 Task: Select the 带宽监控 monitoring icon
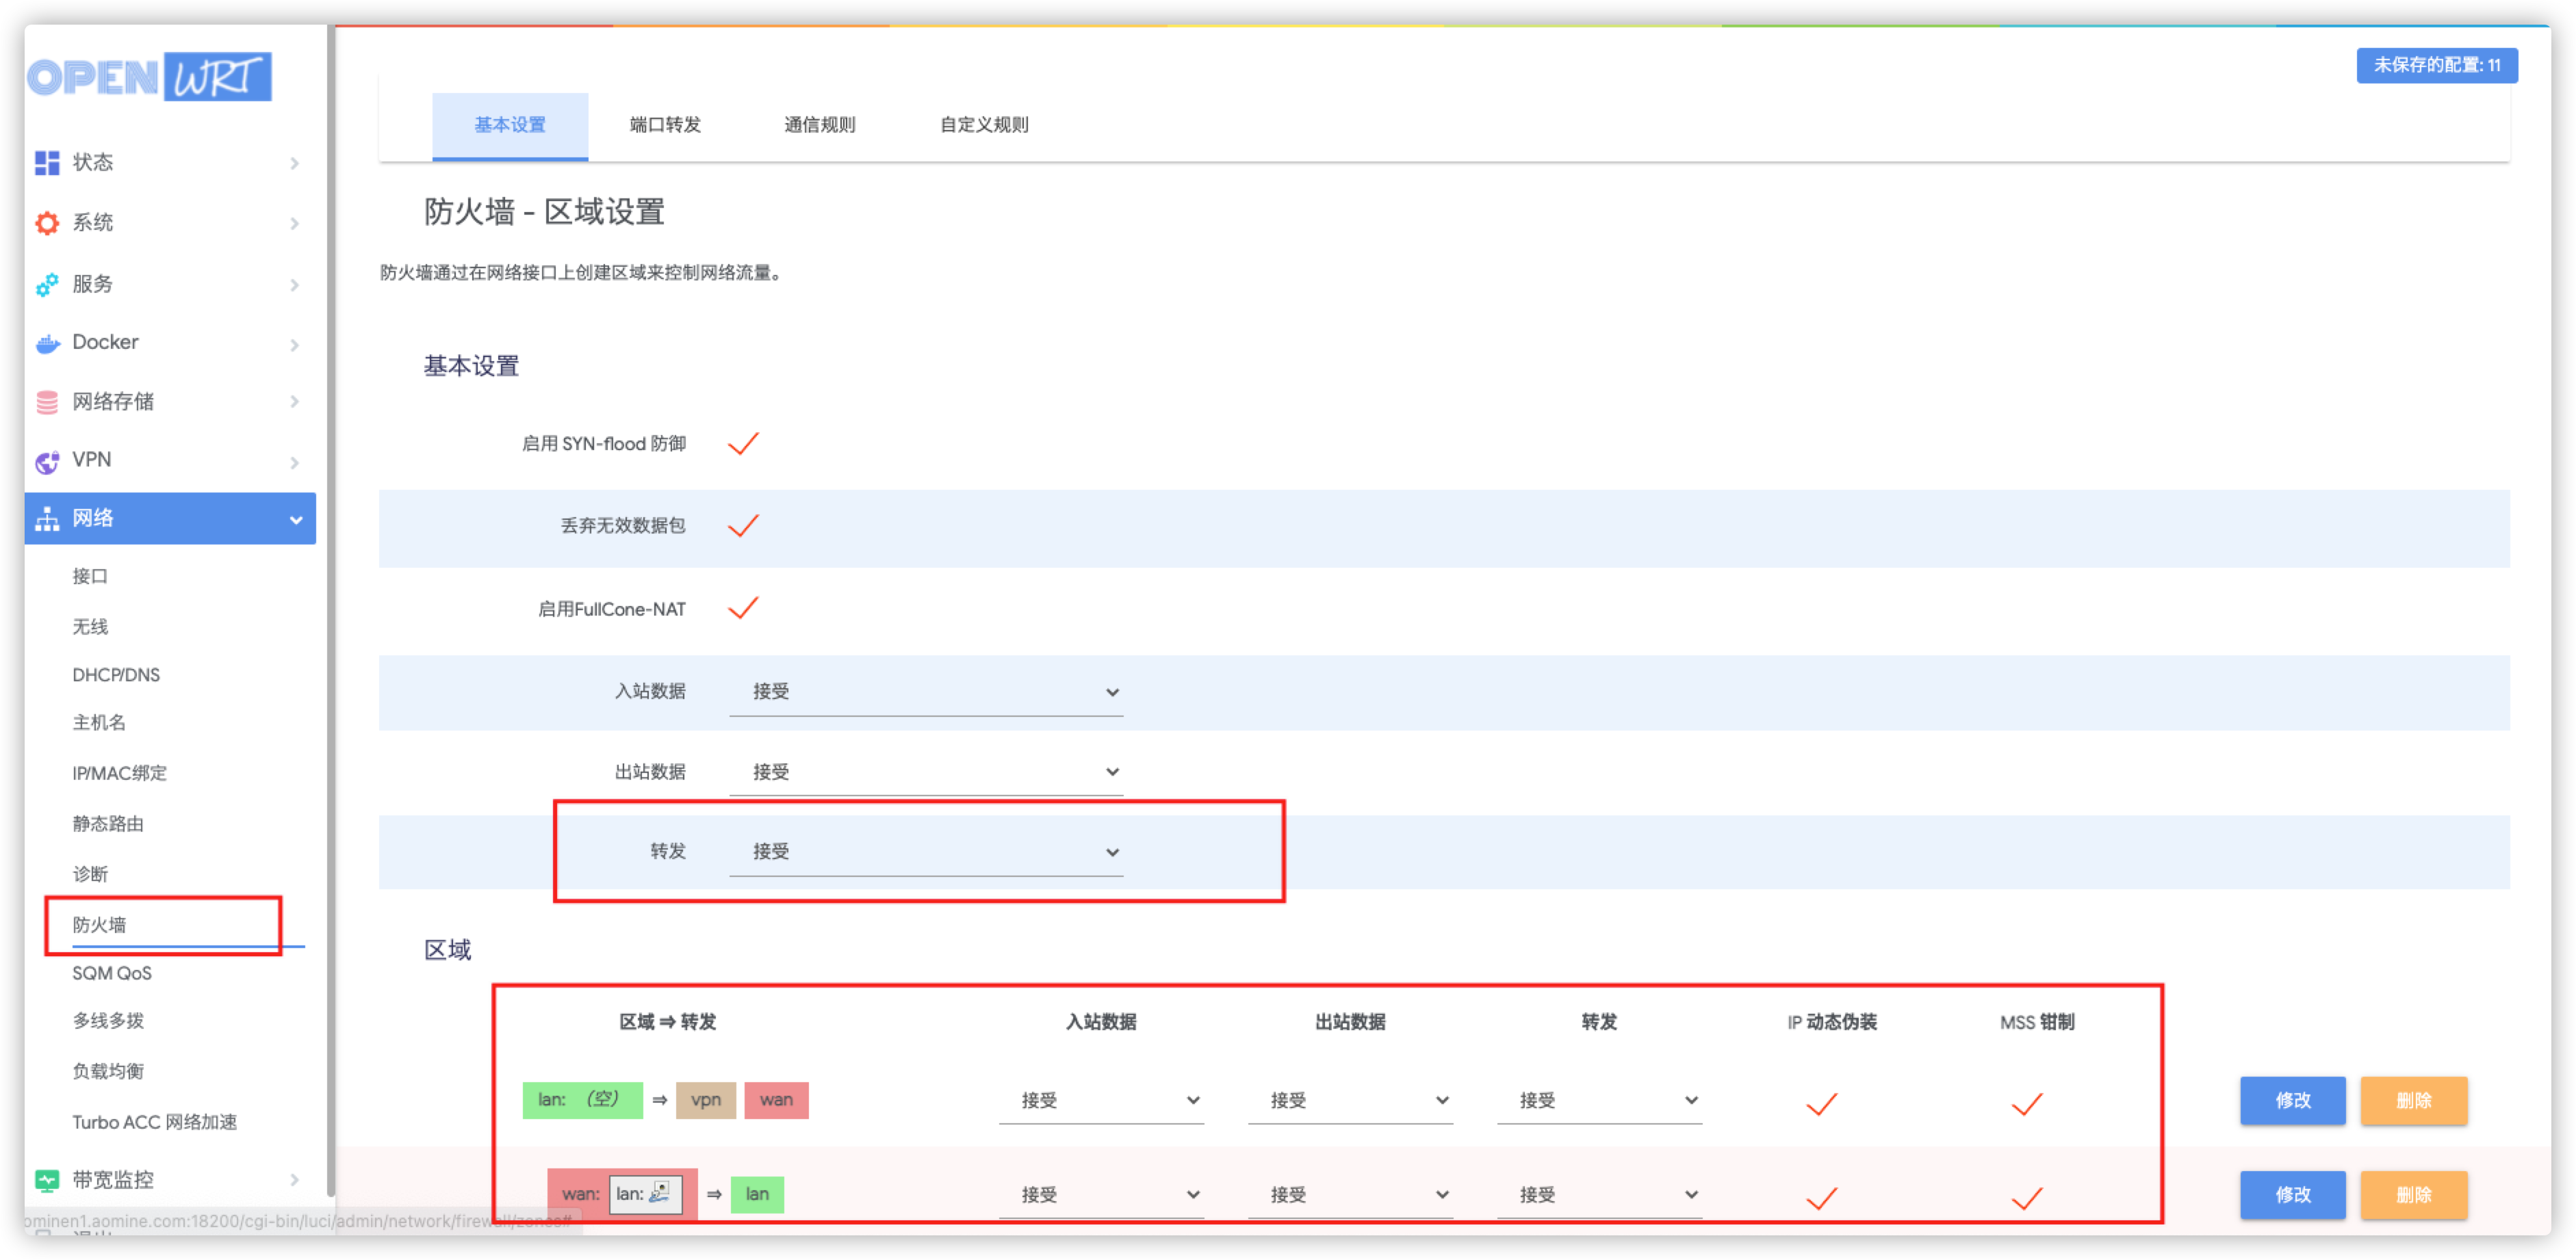(x=46, y=1179)
